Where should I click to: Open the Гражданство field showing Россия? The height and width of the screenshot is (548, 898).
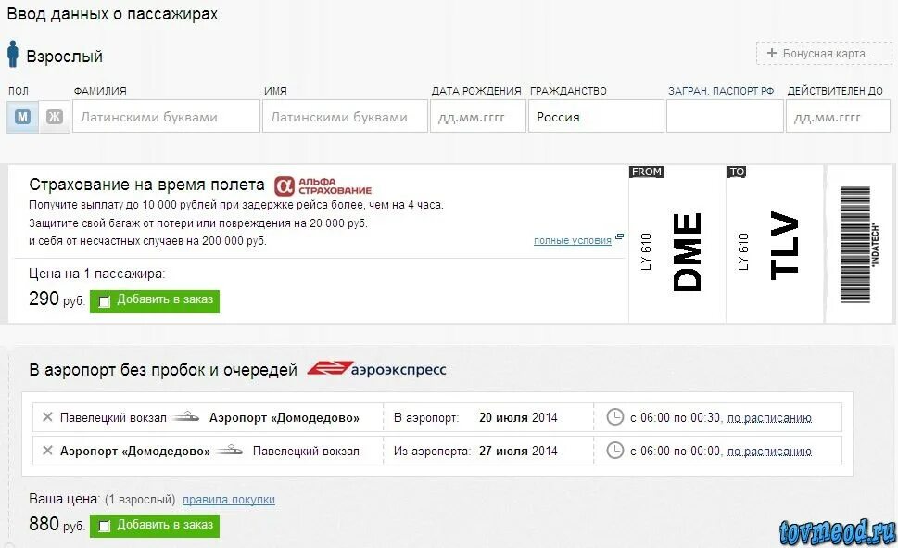(596, 116)
